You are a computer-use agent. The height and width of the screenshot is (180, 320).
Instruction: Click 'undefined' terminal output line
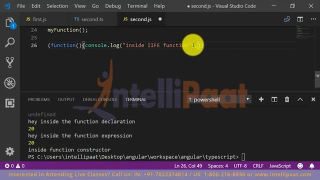click(x=42, y=114)
